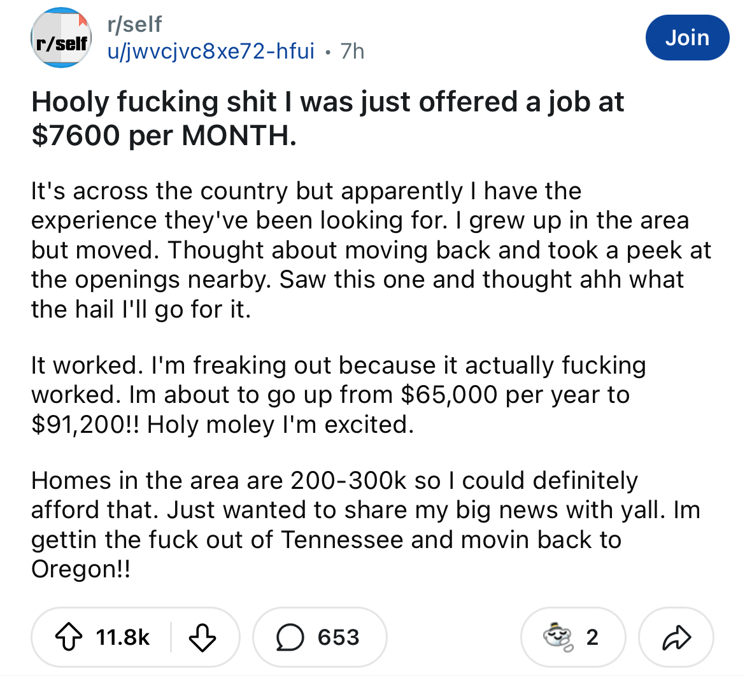Click the 11.8k vote count

[123, 637]
